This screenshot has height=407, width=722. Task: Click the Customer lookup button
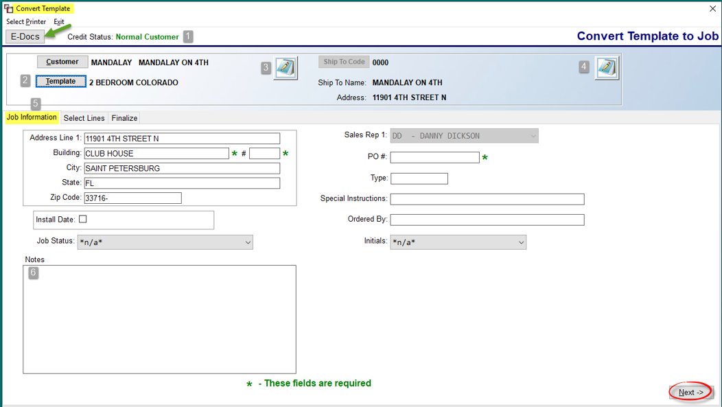coord(62,62)
